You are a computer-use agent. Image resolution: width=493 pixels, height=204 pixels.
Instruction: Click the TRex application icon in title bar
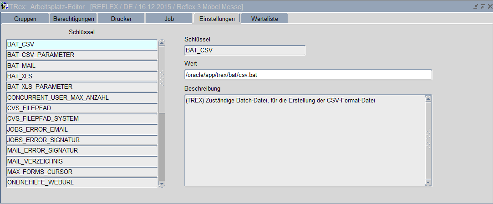[x=5, y=6]
